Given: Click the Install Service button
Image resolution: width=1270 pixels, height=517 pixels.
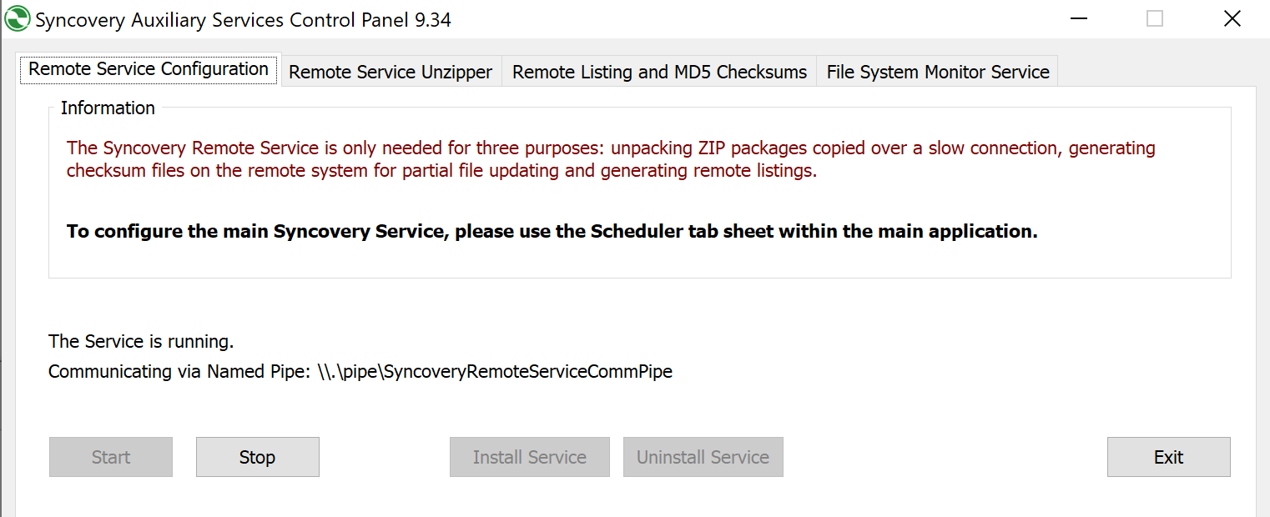Looking at the screenshot, I should pyautogui.click(x=529, y=457).
